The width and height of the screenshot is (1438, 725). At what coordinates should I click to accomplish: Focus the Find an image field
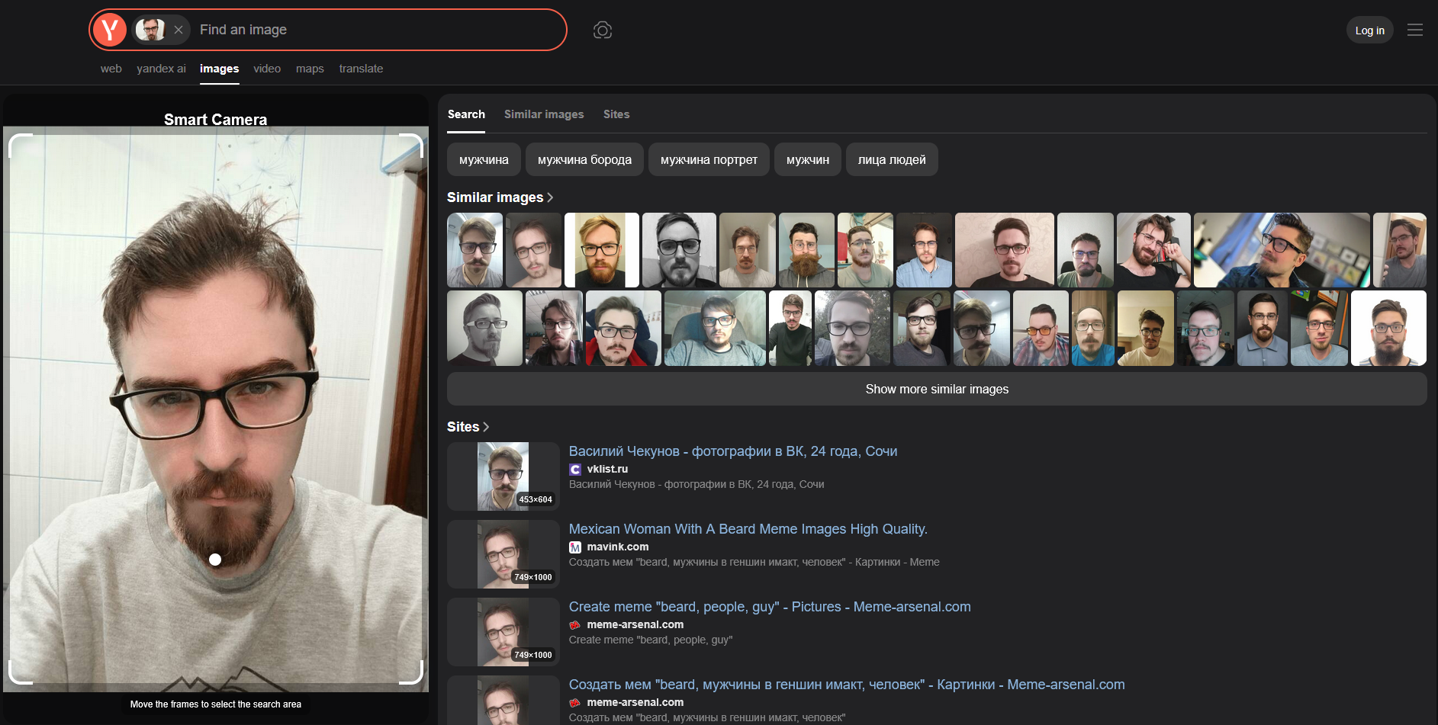point(378,30)
